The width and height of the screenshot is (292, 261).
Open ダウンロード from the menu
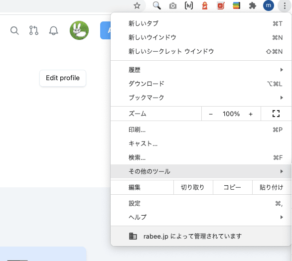201,84
